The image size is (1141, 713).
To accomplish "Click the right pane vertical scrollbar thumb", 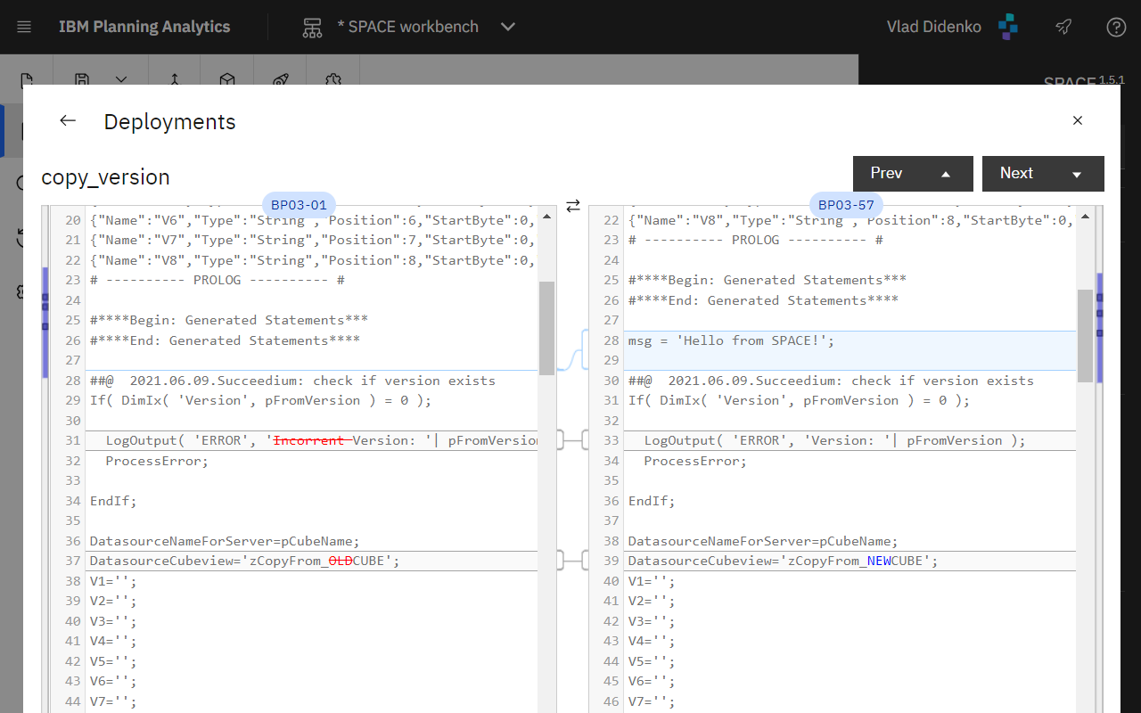I will click(1086, 336).
